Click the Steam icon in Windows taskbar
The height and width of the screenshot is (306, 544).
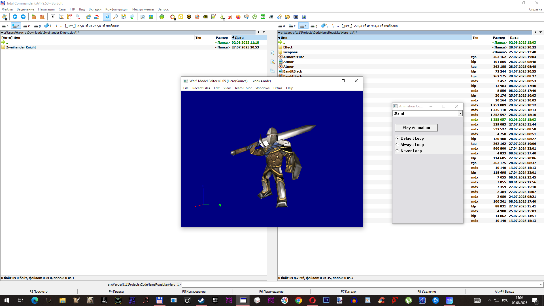coord(201,300)
